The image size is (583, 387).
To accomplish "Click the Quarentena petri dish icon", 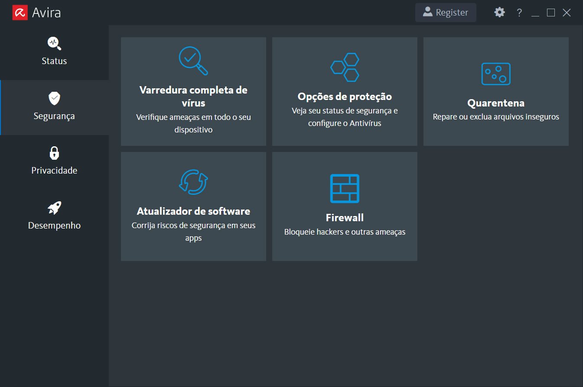I will point(496,74).
